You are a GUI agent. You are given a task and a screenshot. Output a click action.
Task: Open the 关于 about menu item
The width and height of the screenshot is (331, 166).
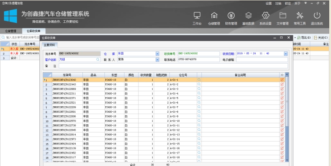point(297,3)
